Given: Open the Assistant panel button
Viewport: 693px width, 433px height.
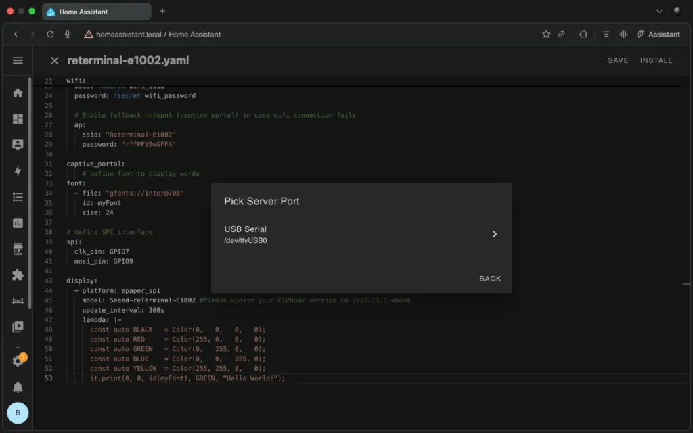Looking at the screenshot, I should [658, 34].
